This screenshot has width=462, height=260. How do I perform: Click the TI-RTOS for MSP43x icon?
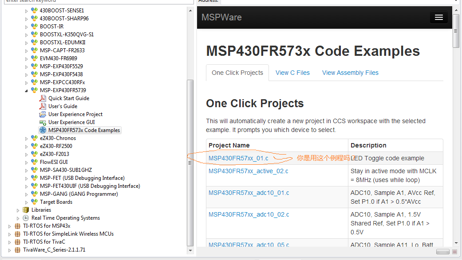click(x=17, y=226)
